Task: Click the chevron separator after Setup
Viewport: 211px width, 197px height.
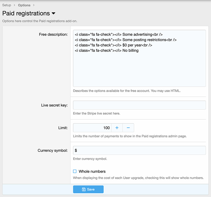Action: [x=15, y=5]
